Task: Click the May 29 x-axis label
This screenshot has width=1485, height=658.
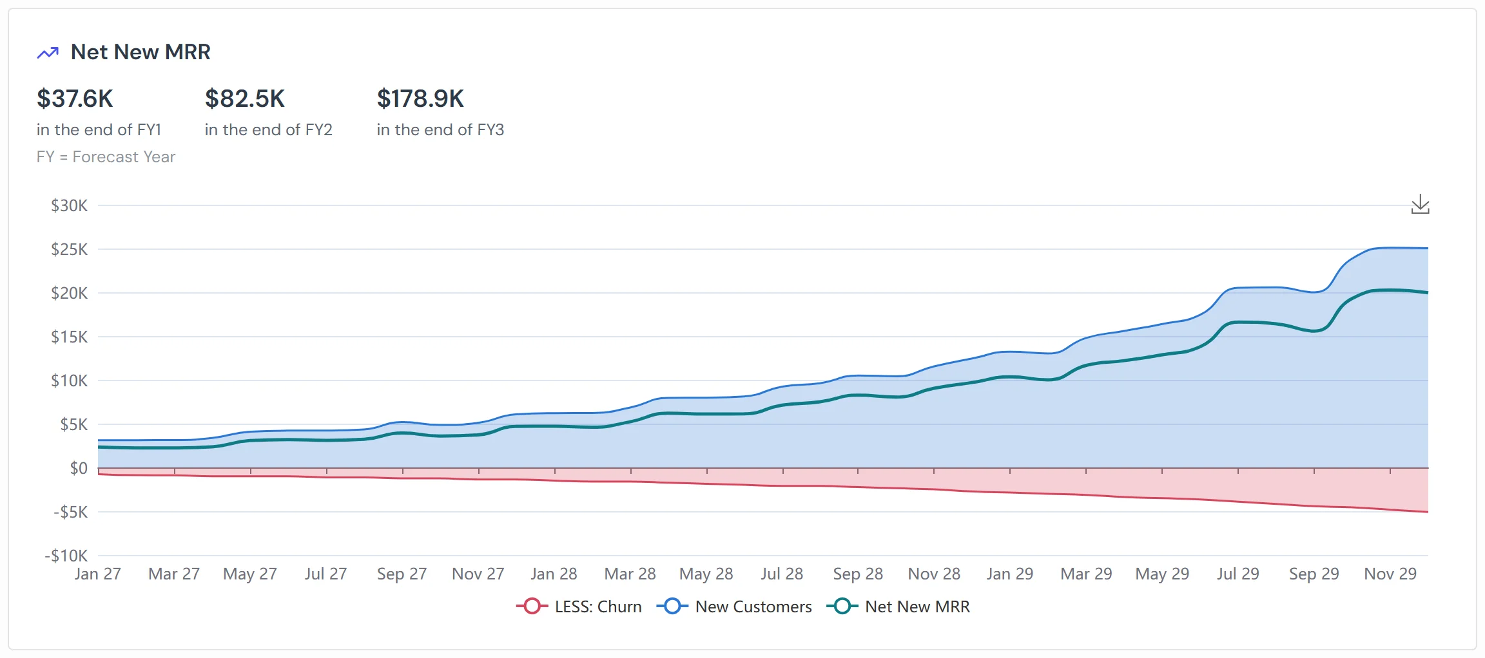Action: 1163,574
